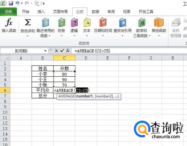This screenshot has width=187, height=146.
Task: Open the Financial (财务) functions book icon
Action: 62,22
